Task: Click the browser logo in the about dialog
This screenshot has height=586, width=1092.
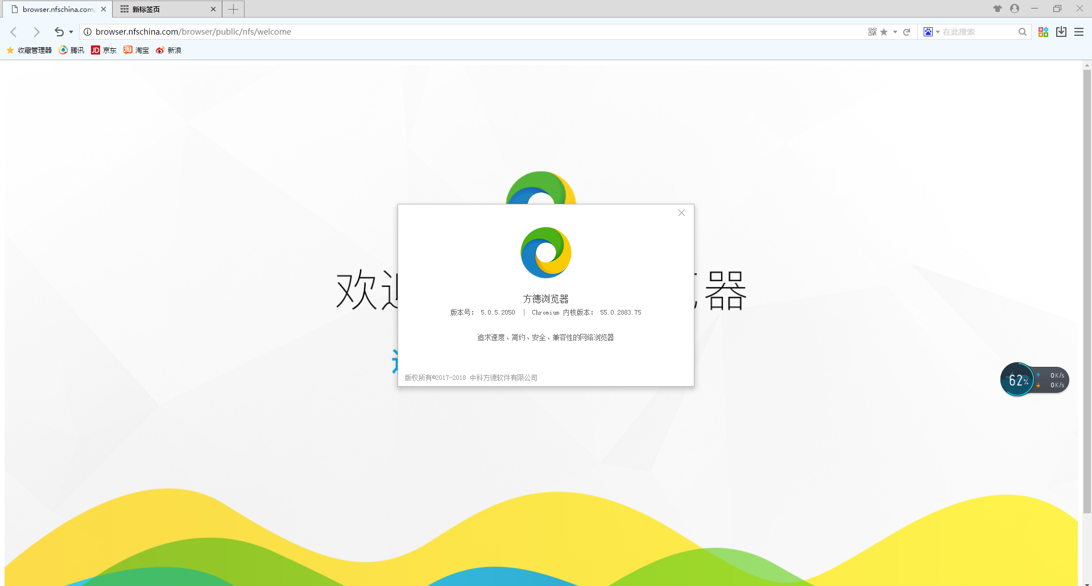Action: [x=546, y=253]
